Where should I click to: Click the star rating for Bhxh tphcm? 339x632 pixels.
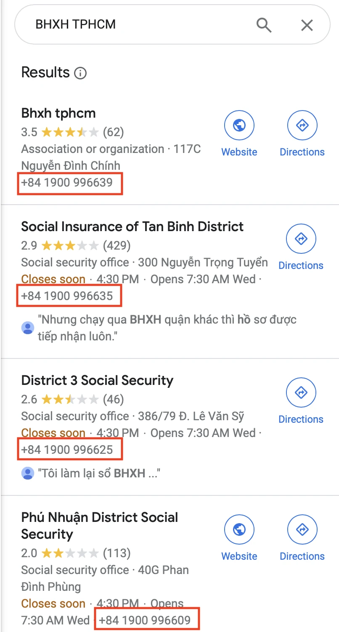(70, 132)
